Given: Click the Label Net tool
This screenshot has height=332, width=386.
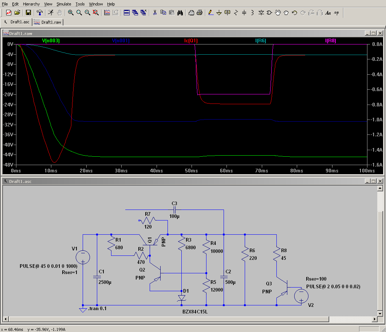Looking at the screenshot, I should click(x=228, y=13).
